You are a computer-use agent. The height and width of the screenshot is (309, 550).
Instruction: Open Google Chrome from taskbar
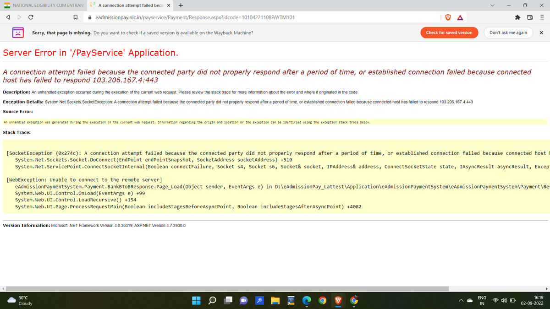tap(322, 300)
